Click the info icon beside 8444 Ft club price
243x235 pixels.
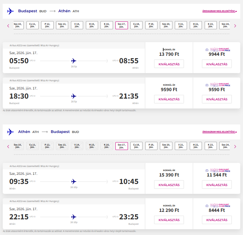point(207,206)
